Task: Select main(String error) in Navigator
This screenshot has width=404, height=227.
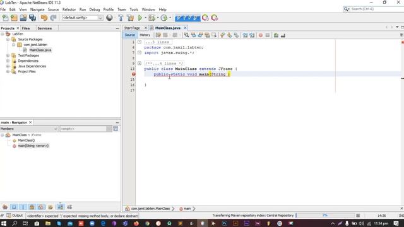Action: [33, 146]
